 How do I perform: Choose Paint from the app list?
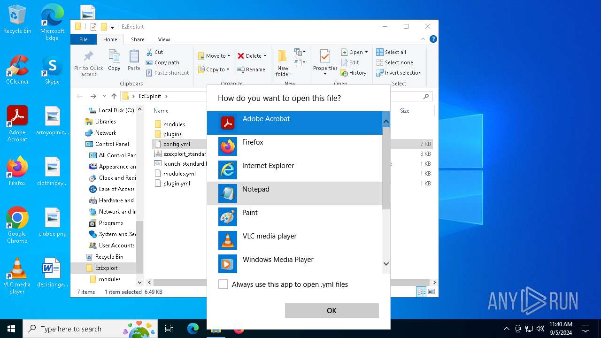tap(294, 217)
